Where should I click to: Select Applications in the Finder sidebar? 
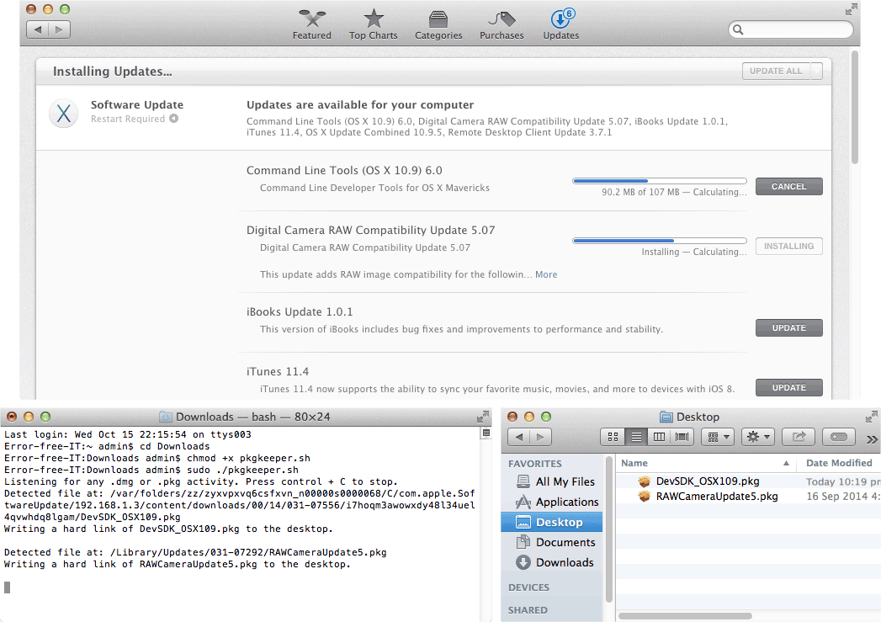point(566,502)
